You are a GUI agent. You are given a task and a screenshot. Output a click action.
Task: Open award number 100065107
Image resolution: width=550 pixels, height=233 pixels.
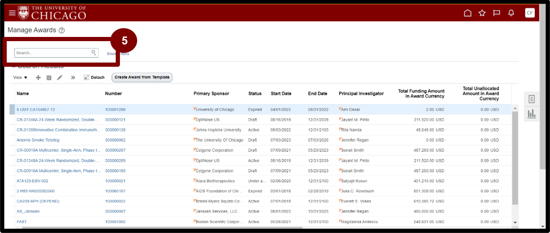pyautogui.click(x=115, y=191)
